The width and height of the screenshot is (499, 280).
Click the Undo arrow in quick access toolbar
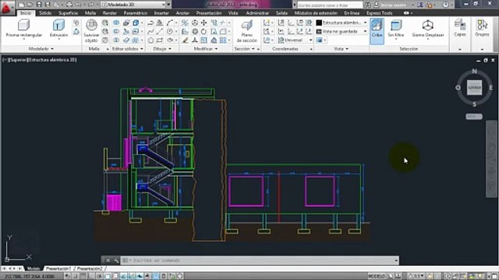coord(78,5)
